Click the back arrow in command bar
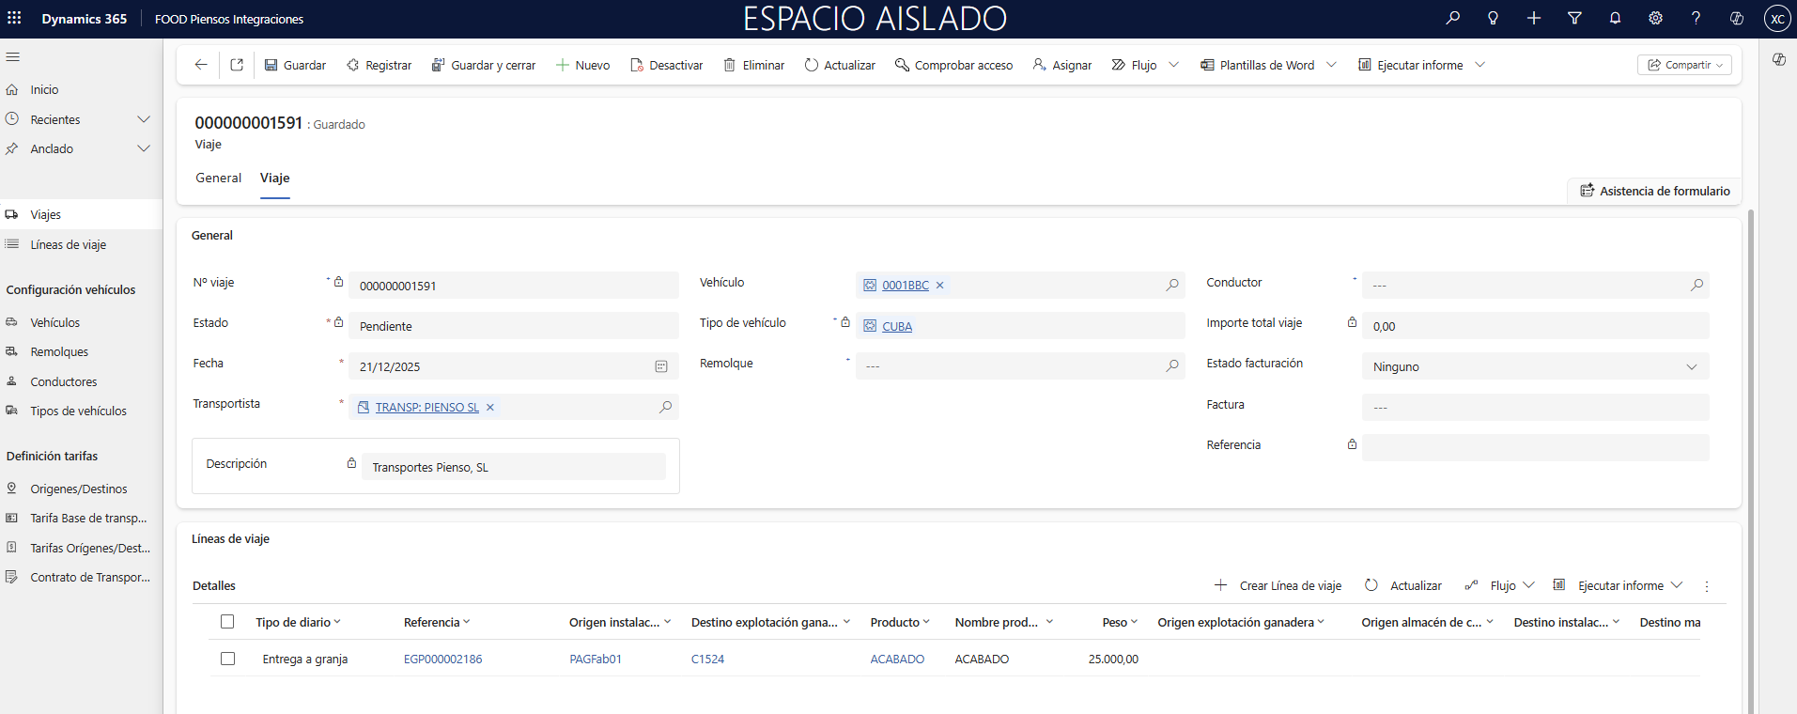 pyautogui.click(x=200, y=65)
